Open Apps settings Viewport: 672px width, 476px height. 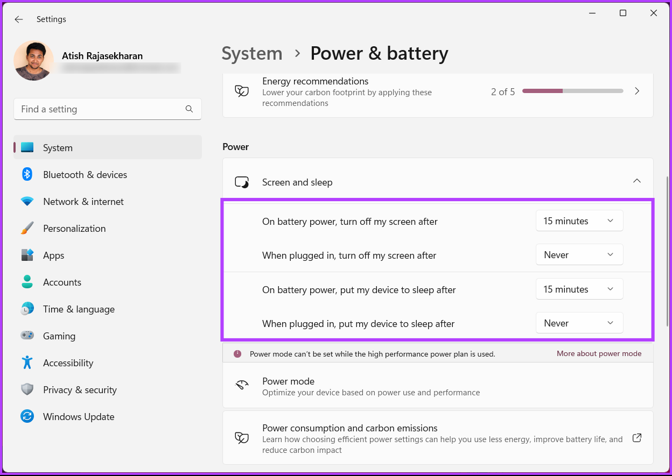[x=108, y=255]
